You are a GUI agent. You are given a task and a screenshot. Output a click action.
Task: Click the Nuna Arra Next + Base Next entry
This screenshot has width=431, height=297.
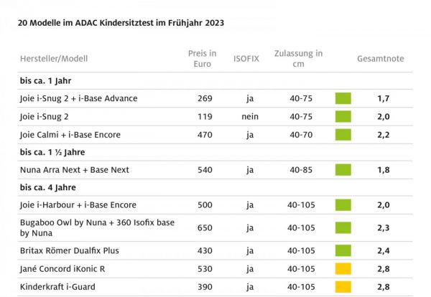click(74, 170)
